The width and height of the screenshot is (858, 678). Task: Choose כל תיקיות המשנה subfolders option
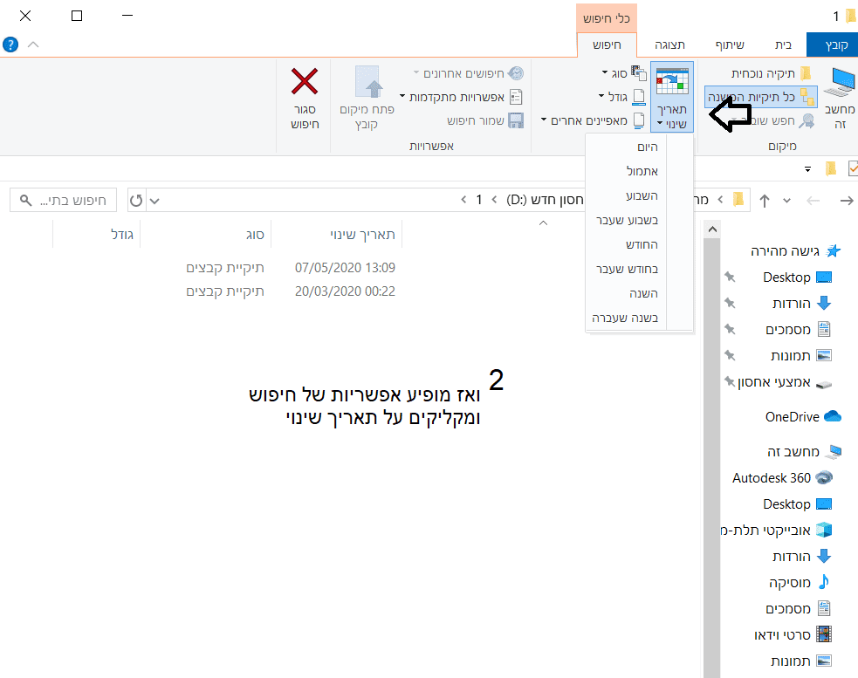(760, 97)
